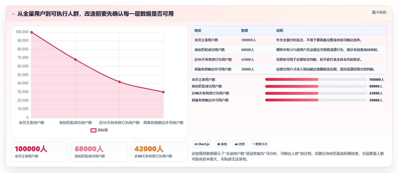Click x-axis label 具备有效触达许可用户数
Image resolution: width=398 pixels, height=173 pixels.
(x=163, y=123)
